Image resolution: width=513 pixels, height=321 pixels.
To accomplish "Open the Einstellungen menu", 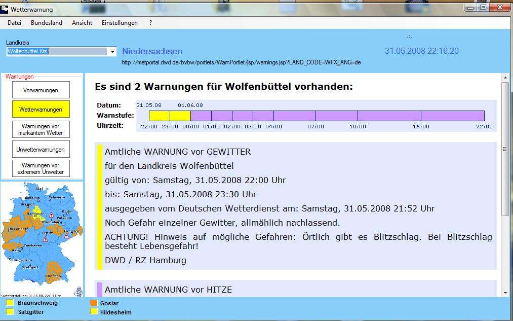I will coord(120,23).
